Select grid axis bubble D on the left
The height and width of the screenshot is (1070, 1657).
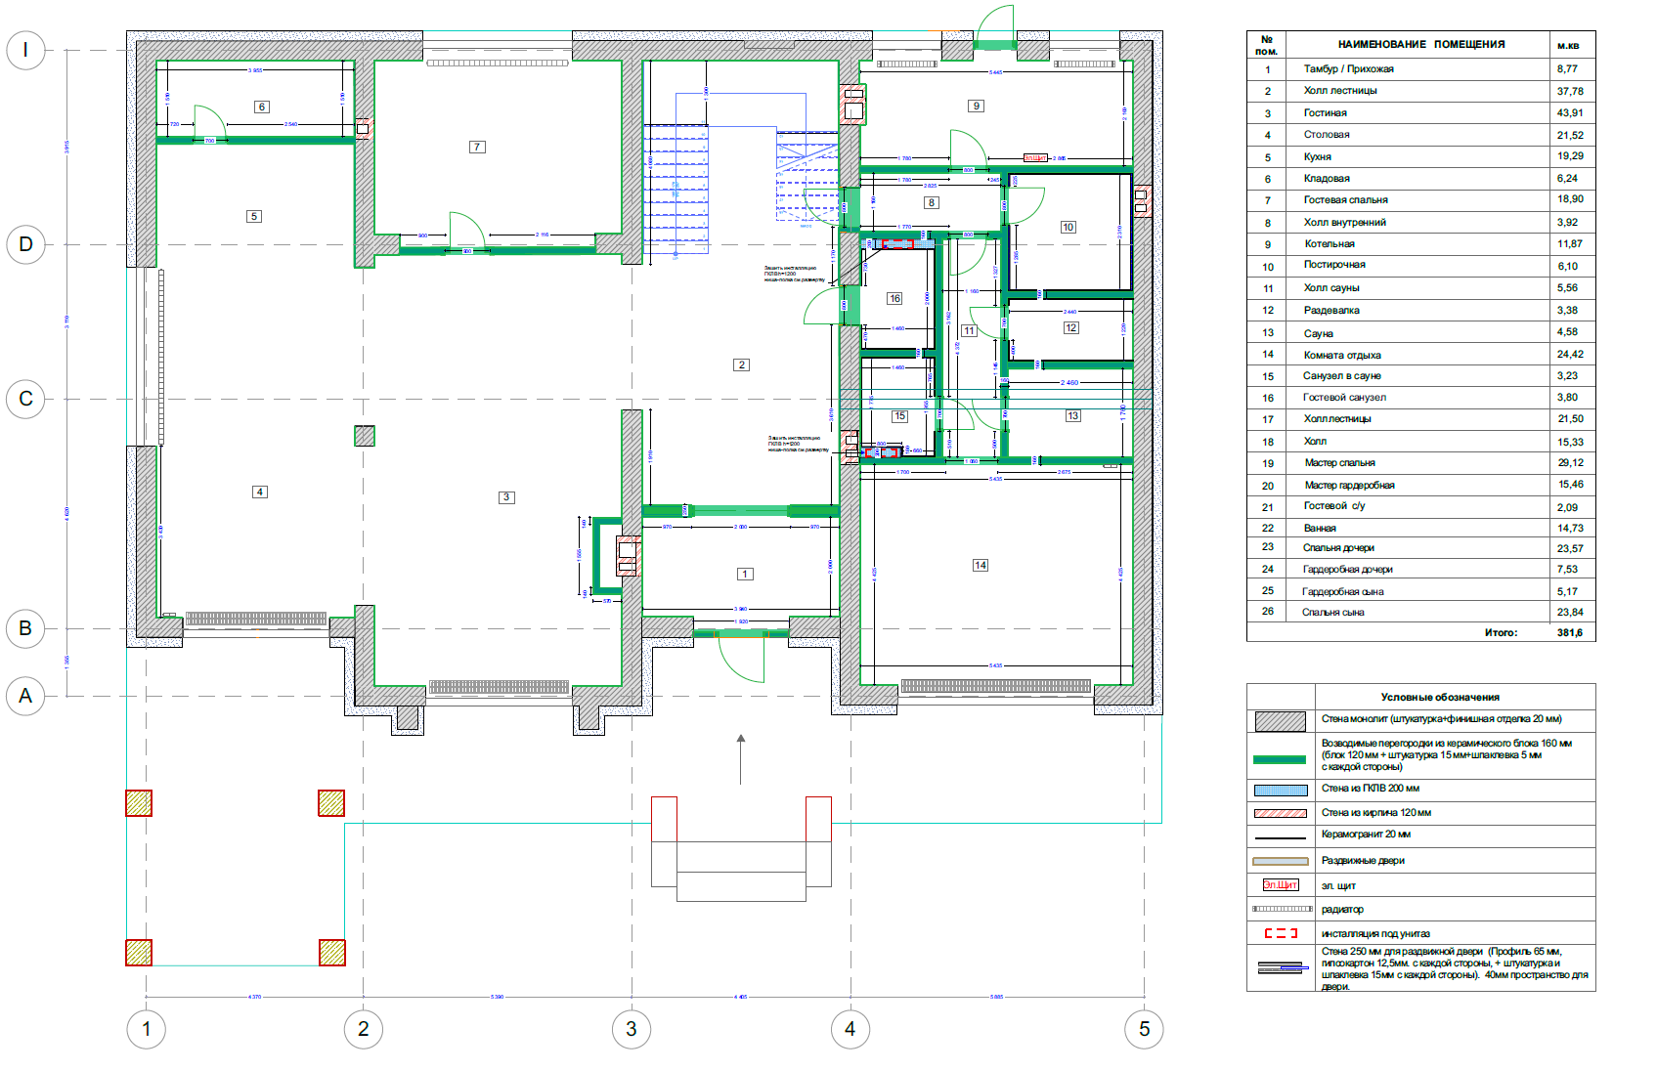click(x=26, y=244)
